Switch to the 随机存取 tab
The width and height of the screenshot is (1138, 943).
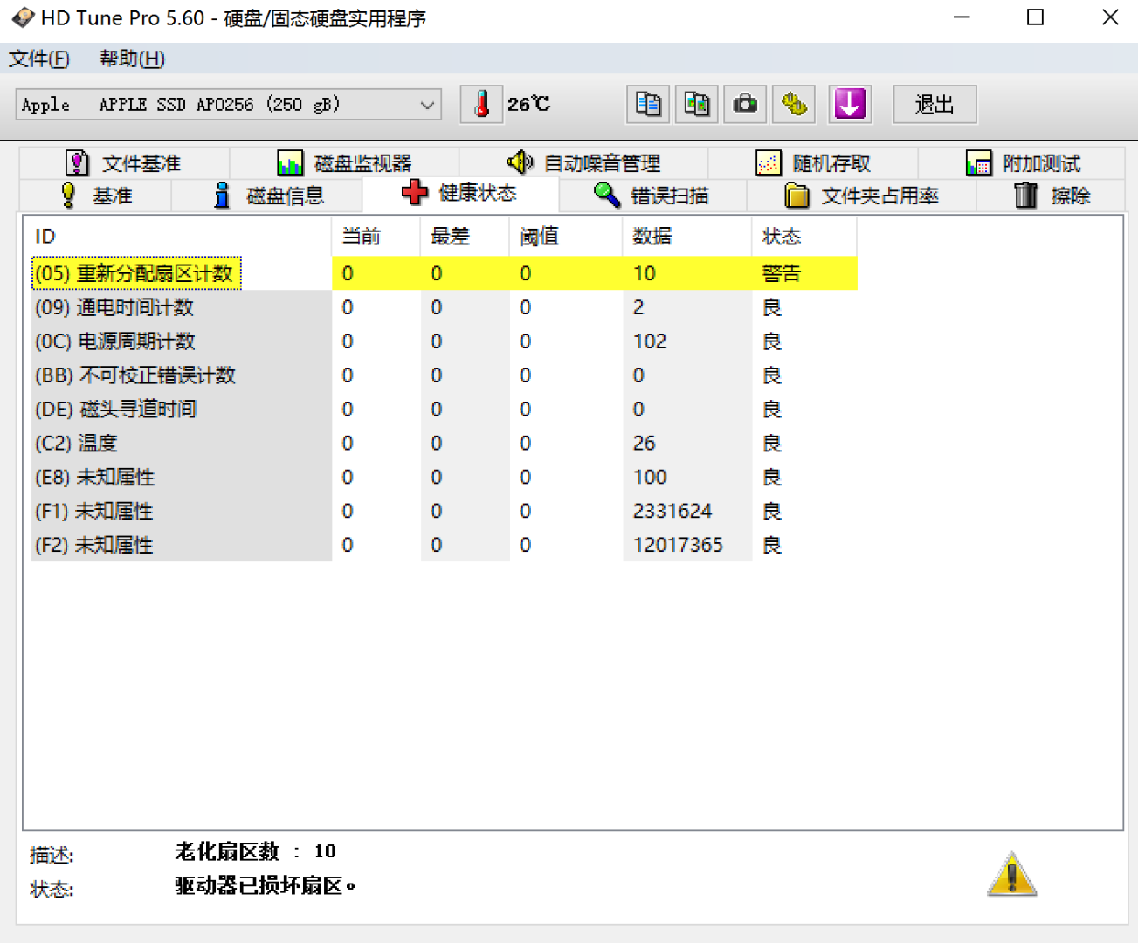tap(813, 163)
